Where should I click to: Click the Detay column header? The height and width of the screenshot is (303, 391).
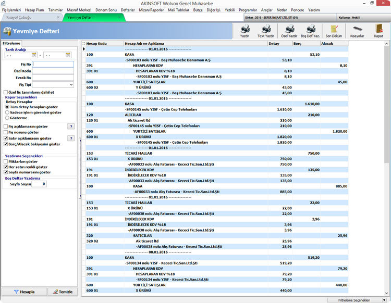tap(280, 44)
